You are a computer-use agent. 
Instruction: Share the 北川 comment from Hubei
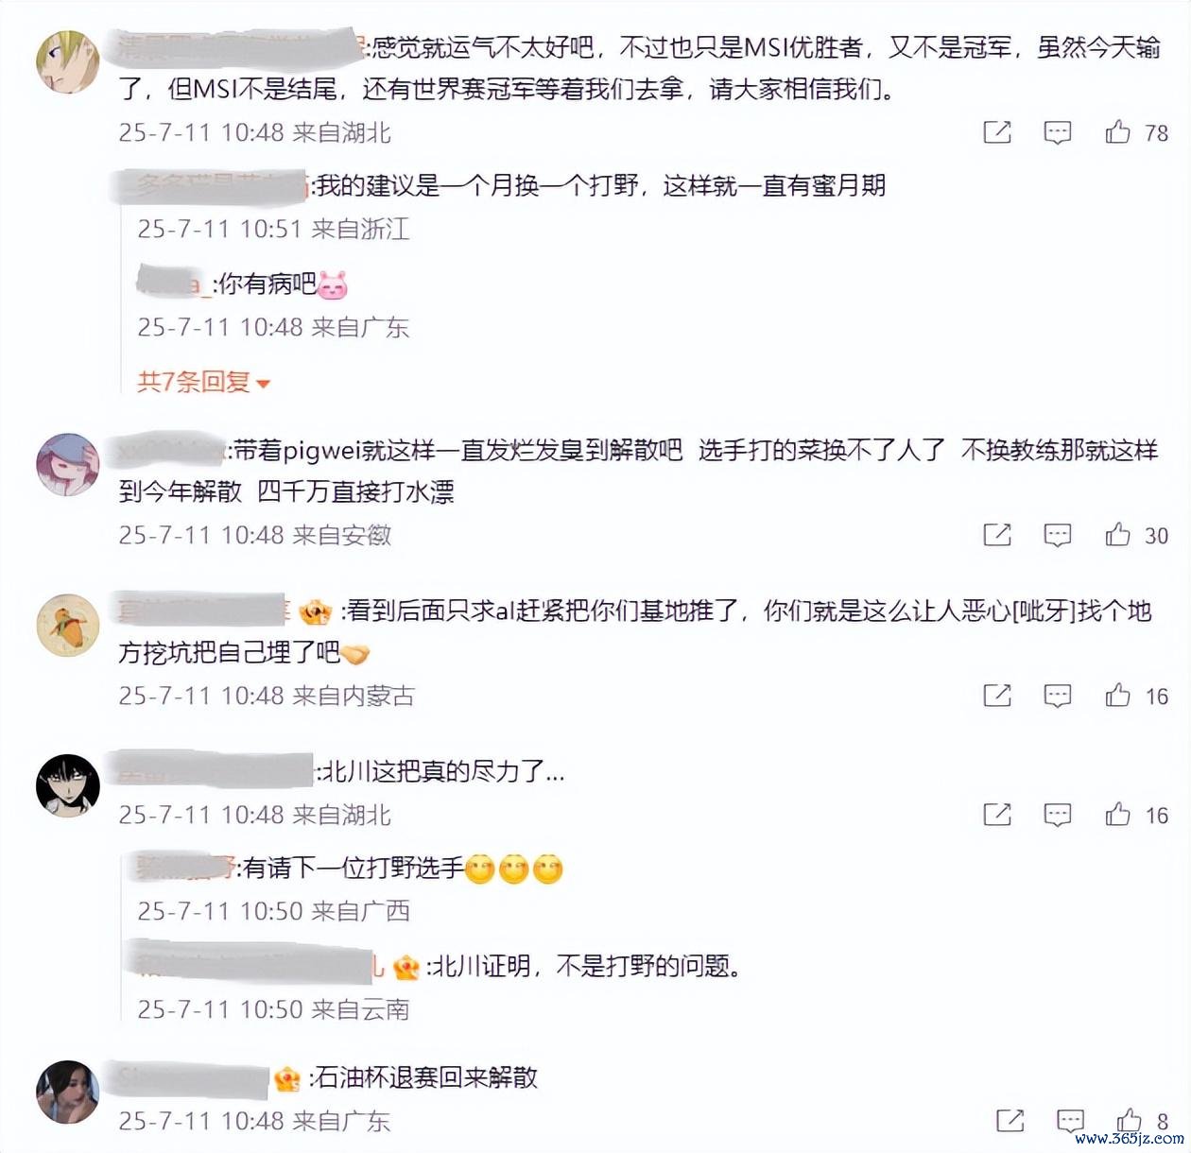[x=997, y=815]
